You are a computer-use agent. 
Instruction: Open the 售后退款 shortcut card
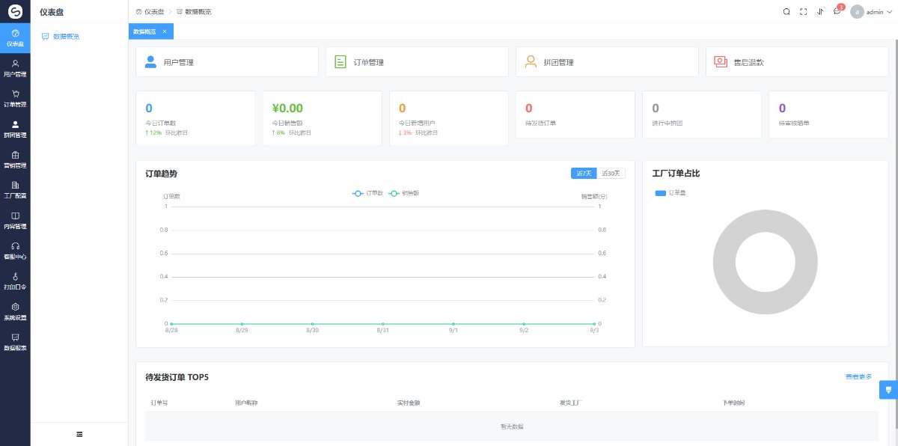point(797,62)
